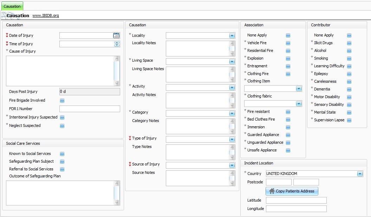371x217 pixels.
Task: Open the Type of Injury dropdown
Action: (x=232, y=139)
